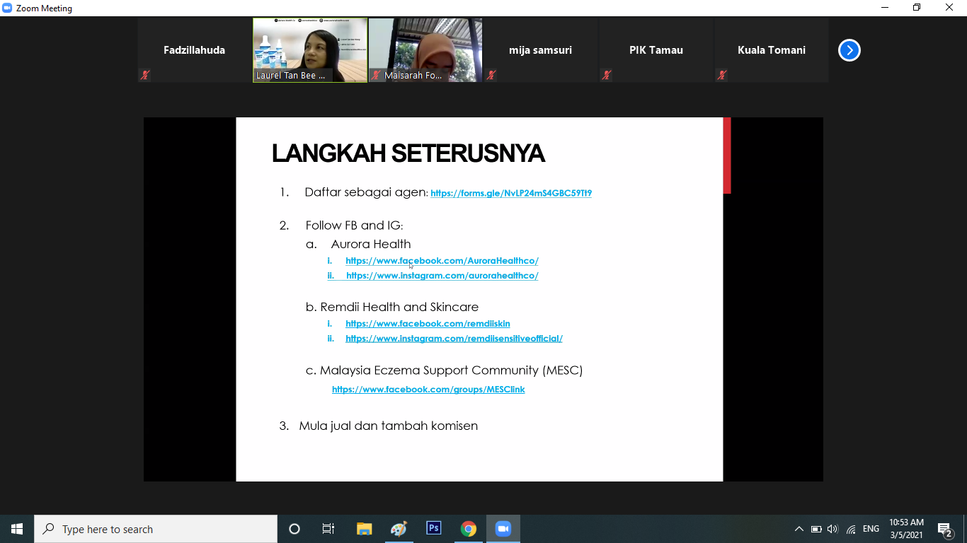Open Photoshop from taskbar

[433, 529]
